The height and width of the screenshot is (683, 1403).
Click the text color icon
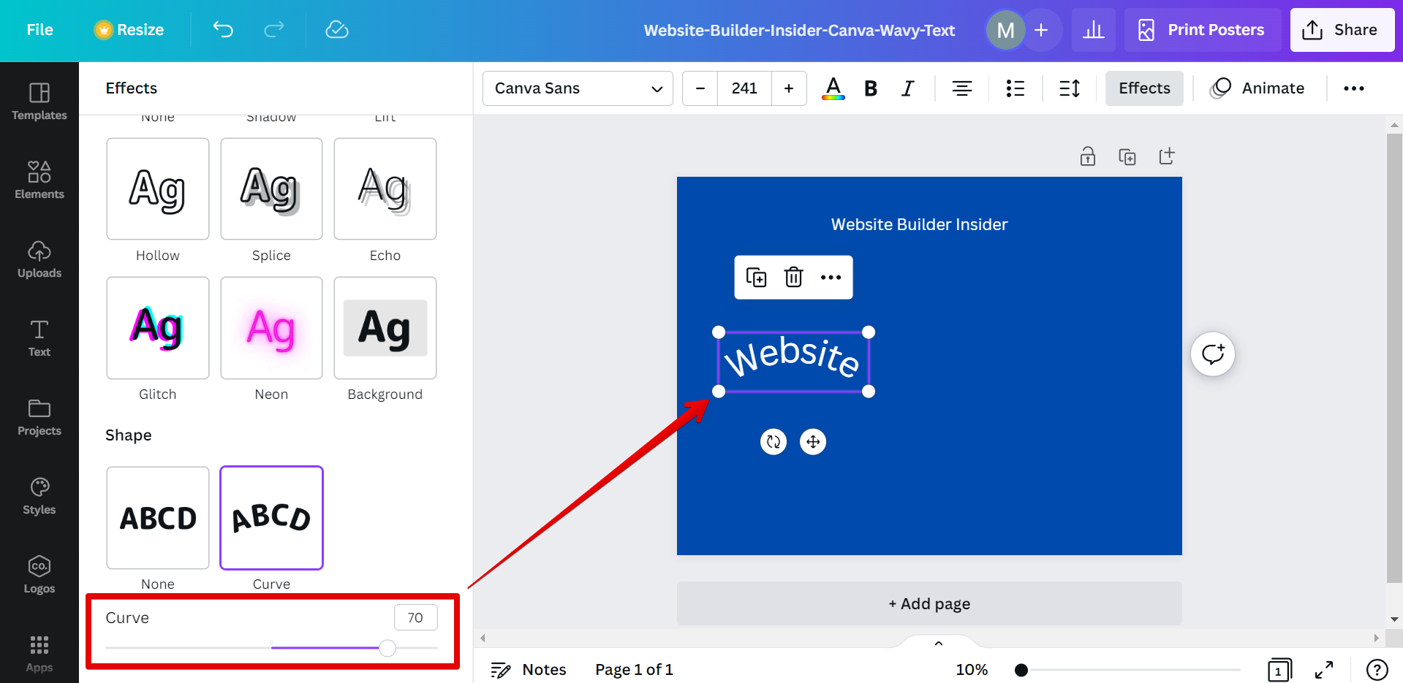(x=833, y=88)
